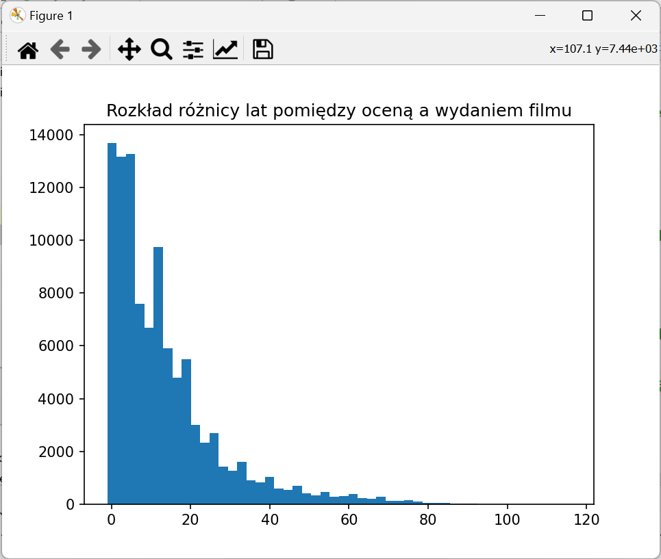Screen dimensions: 661x559
Task: Click the x-axis tick label 60
Action: (348, 520)
